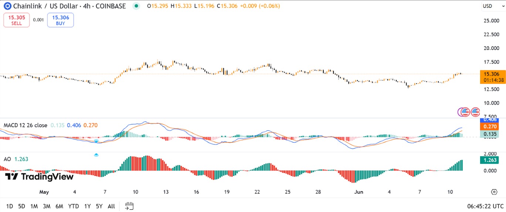Click the 15.305 SELL button

[17, 20]
